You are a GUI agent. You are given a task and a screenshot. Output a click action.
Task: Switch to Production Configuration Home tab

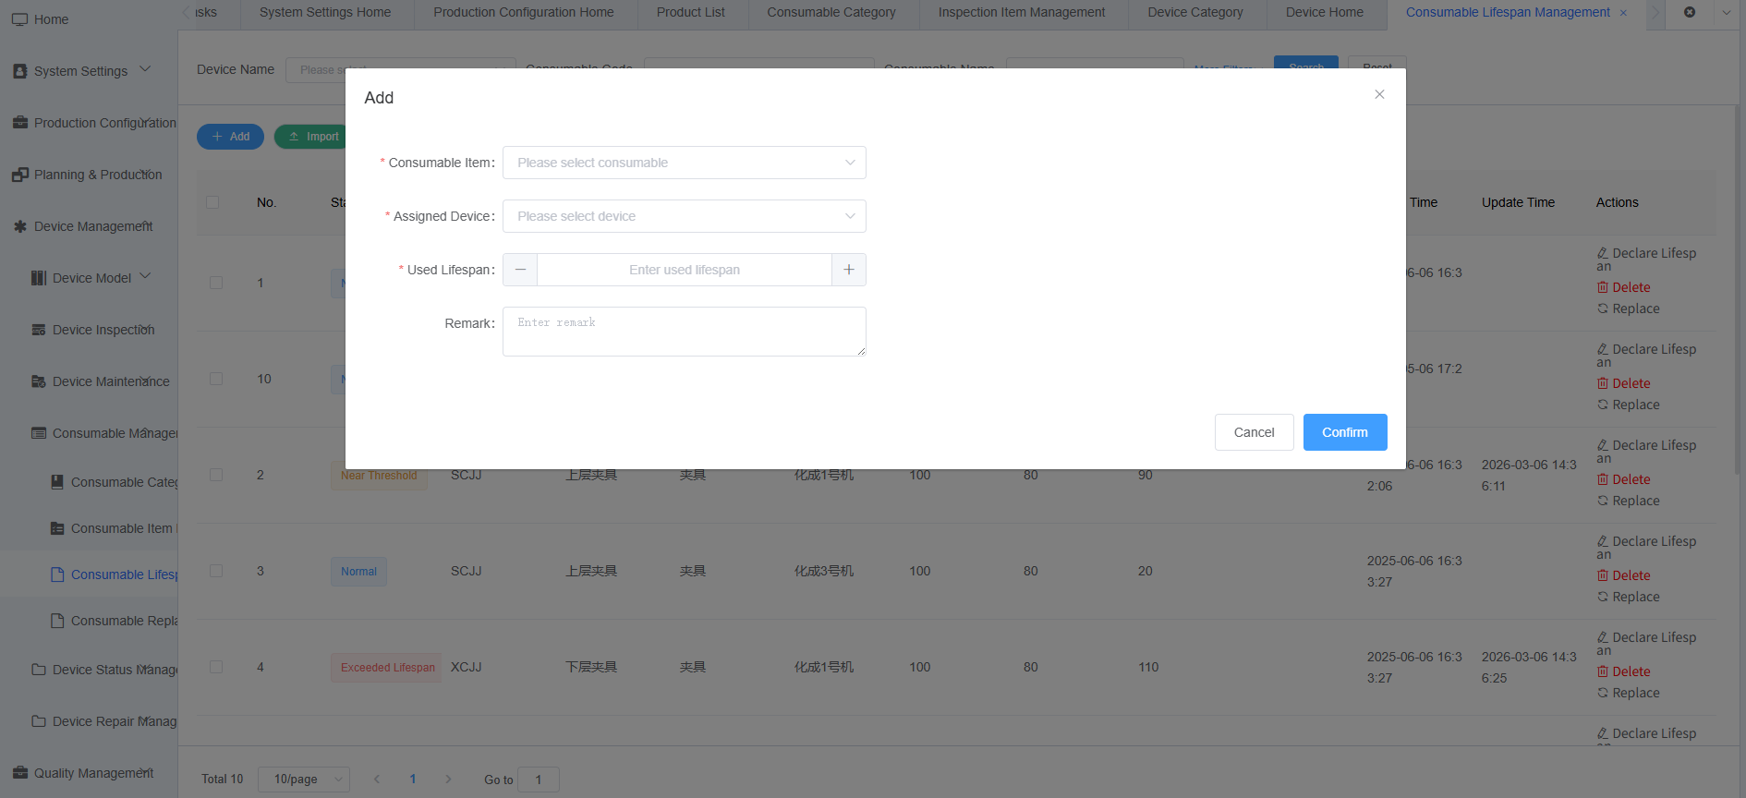[524, 13]
